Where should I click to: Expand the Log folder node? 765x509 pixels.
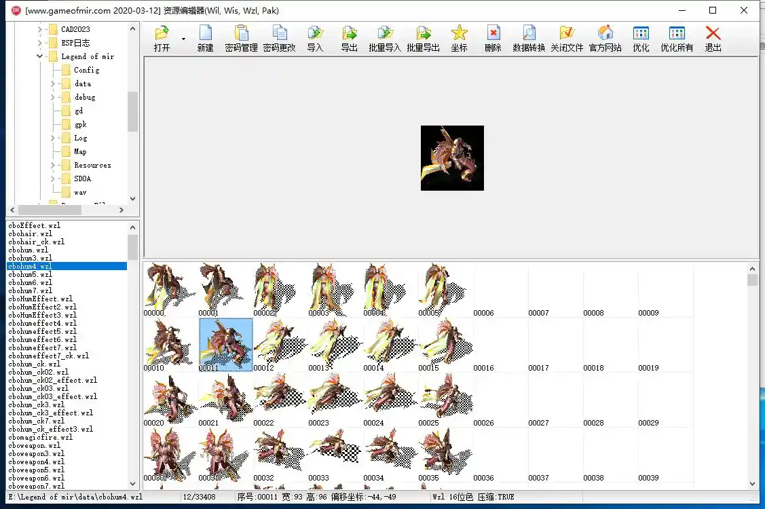pos(53,138)
